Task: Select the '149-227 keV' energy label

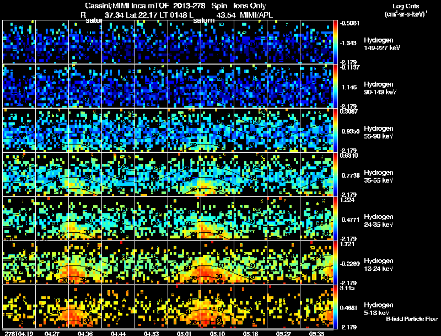Action: coord(382,48)
